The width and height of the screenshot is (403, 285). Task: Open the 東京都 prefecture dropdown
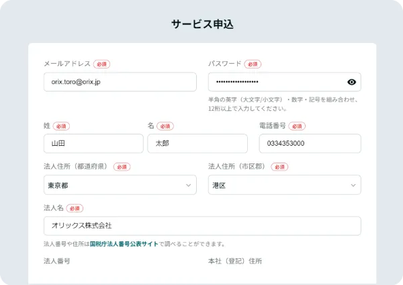(120, 185)
